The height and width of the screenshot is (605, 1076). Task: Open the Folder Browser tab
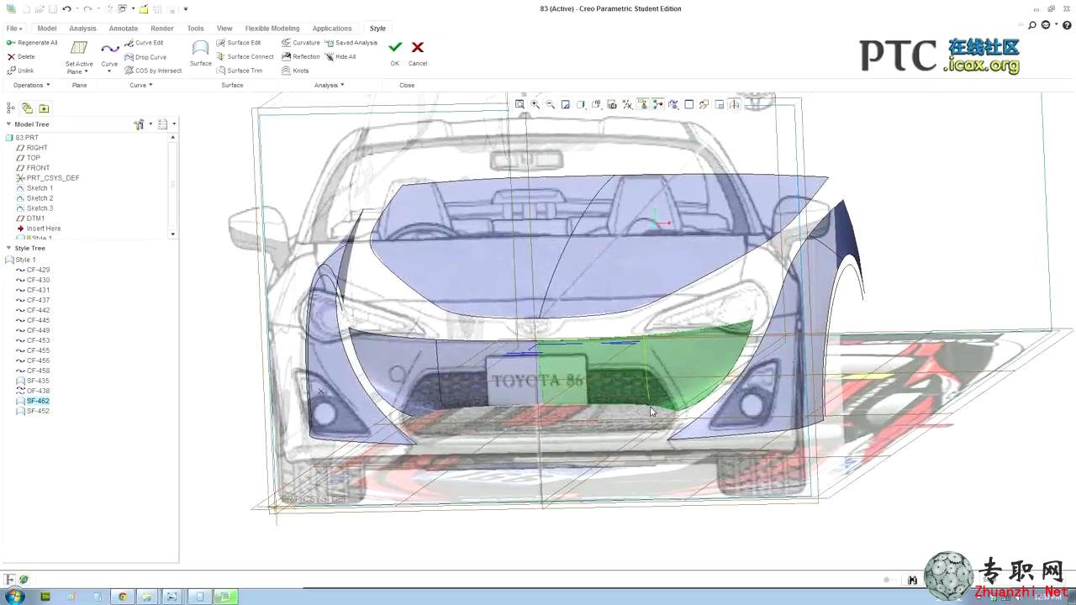click(x=27, y=108)
